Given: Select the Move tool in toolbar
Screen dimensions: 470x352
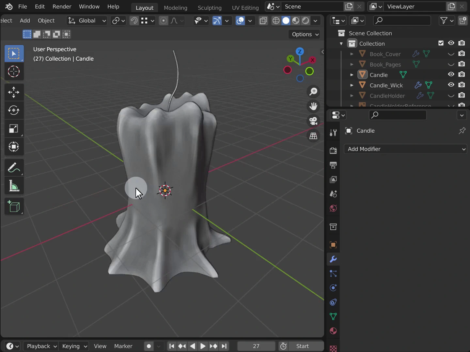Looking at the screenshot, I should click(14, 92).
